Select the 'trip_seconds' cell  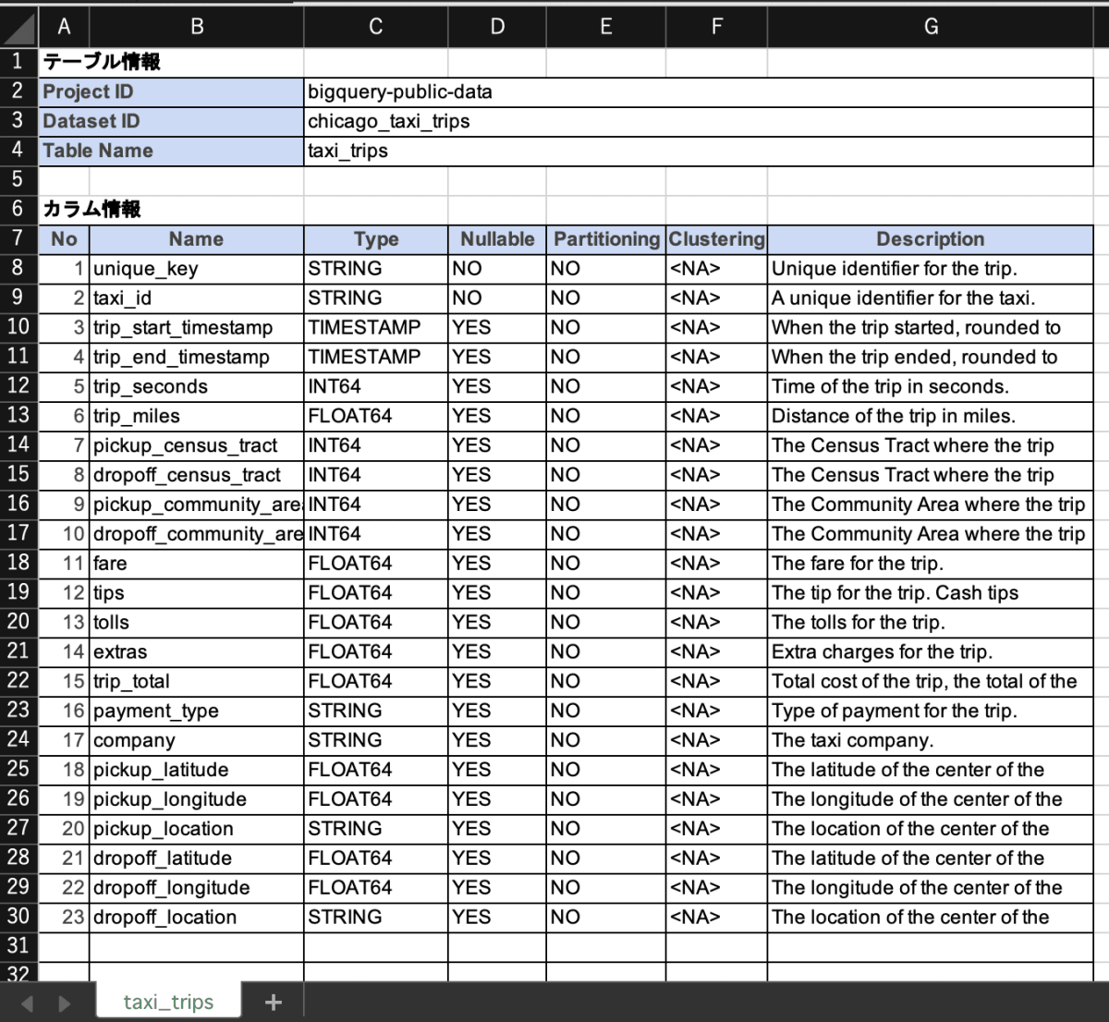click(197, 386)
